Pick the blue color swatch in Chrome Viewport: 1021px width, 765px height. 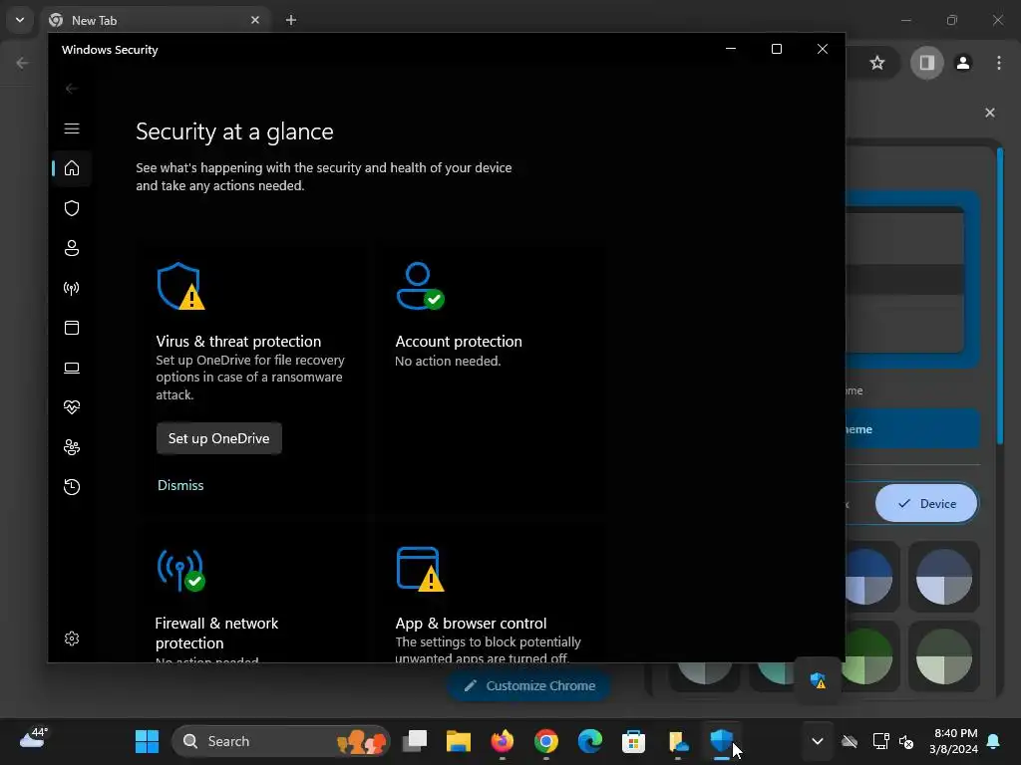[869, 577]
